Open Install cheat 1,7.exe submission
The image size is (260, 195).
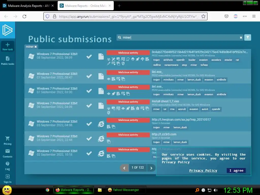click(165, 101)
